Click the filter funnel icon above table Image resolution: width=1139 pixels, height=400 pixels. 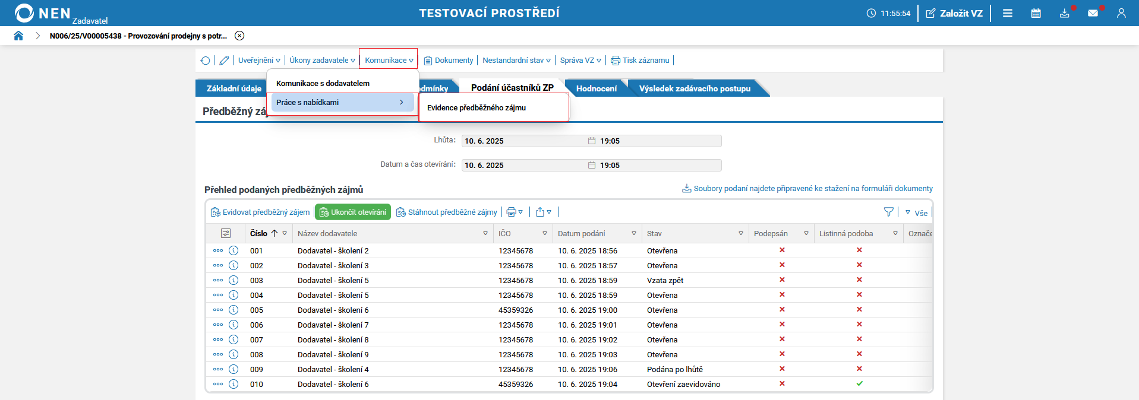coord(888,212)
